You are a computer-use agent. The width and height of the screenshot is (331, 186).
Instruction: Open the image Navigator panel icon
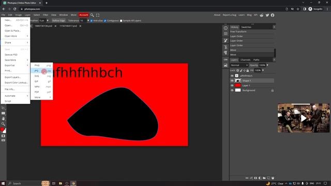click(x=225, y=65)
